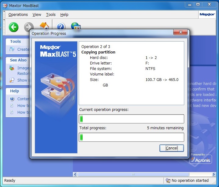Click the second 'How to' document icon

(x=12, y=112)
